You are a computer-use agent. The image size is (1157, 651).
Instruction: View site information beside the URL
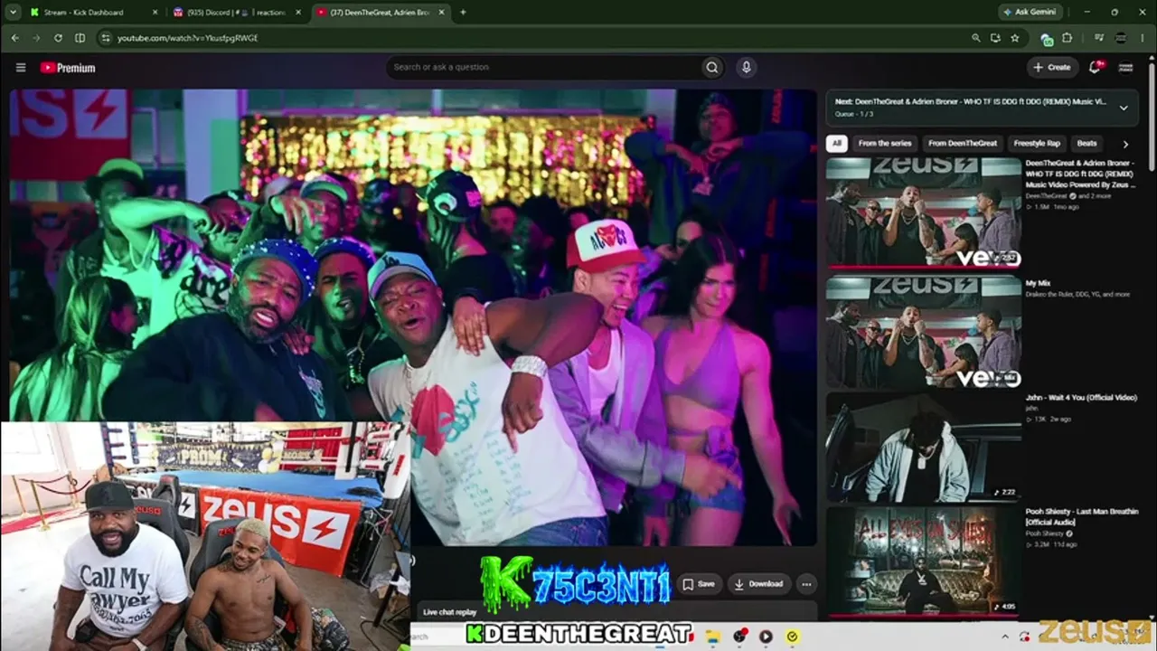point(106,38)
